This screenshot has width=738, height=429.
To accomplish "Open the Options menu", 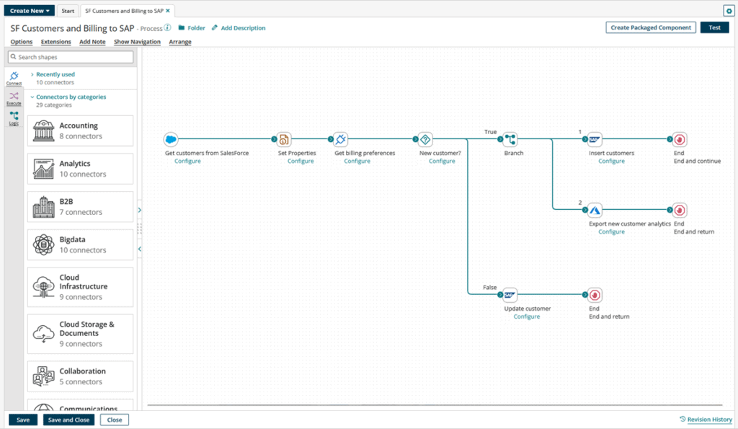I will (x=22, y=42).
